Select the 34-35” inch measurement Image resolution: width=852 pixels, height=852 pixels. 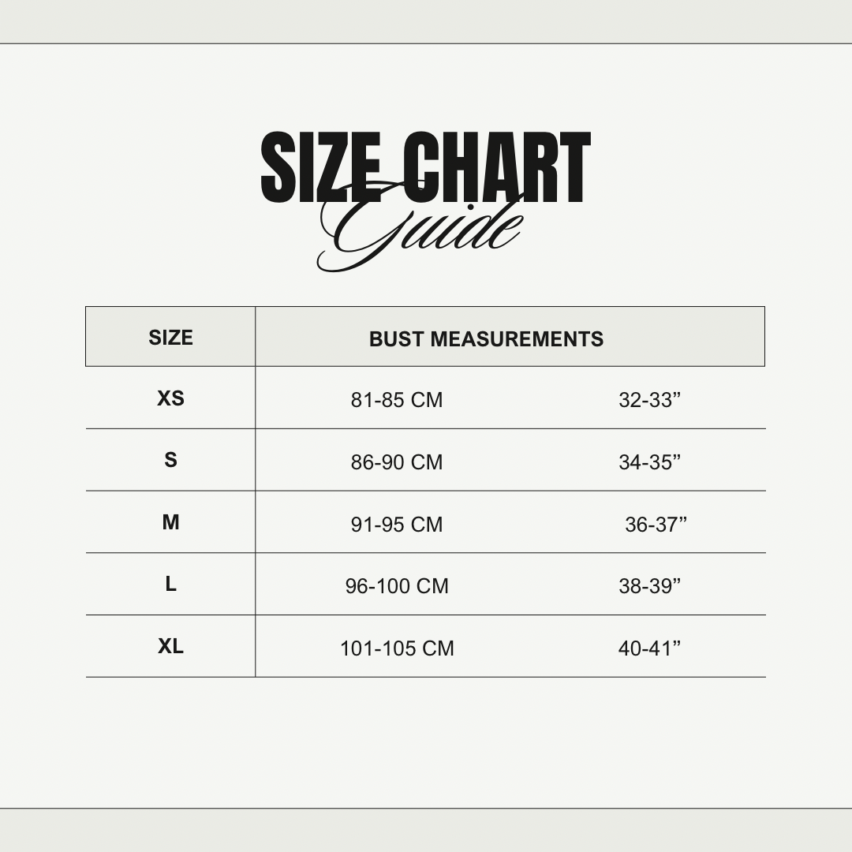[649, 462]
